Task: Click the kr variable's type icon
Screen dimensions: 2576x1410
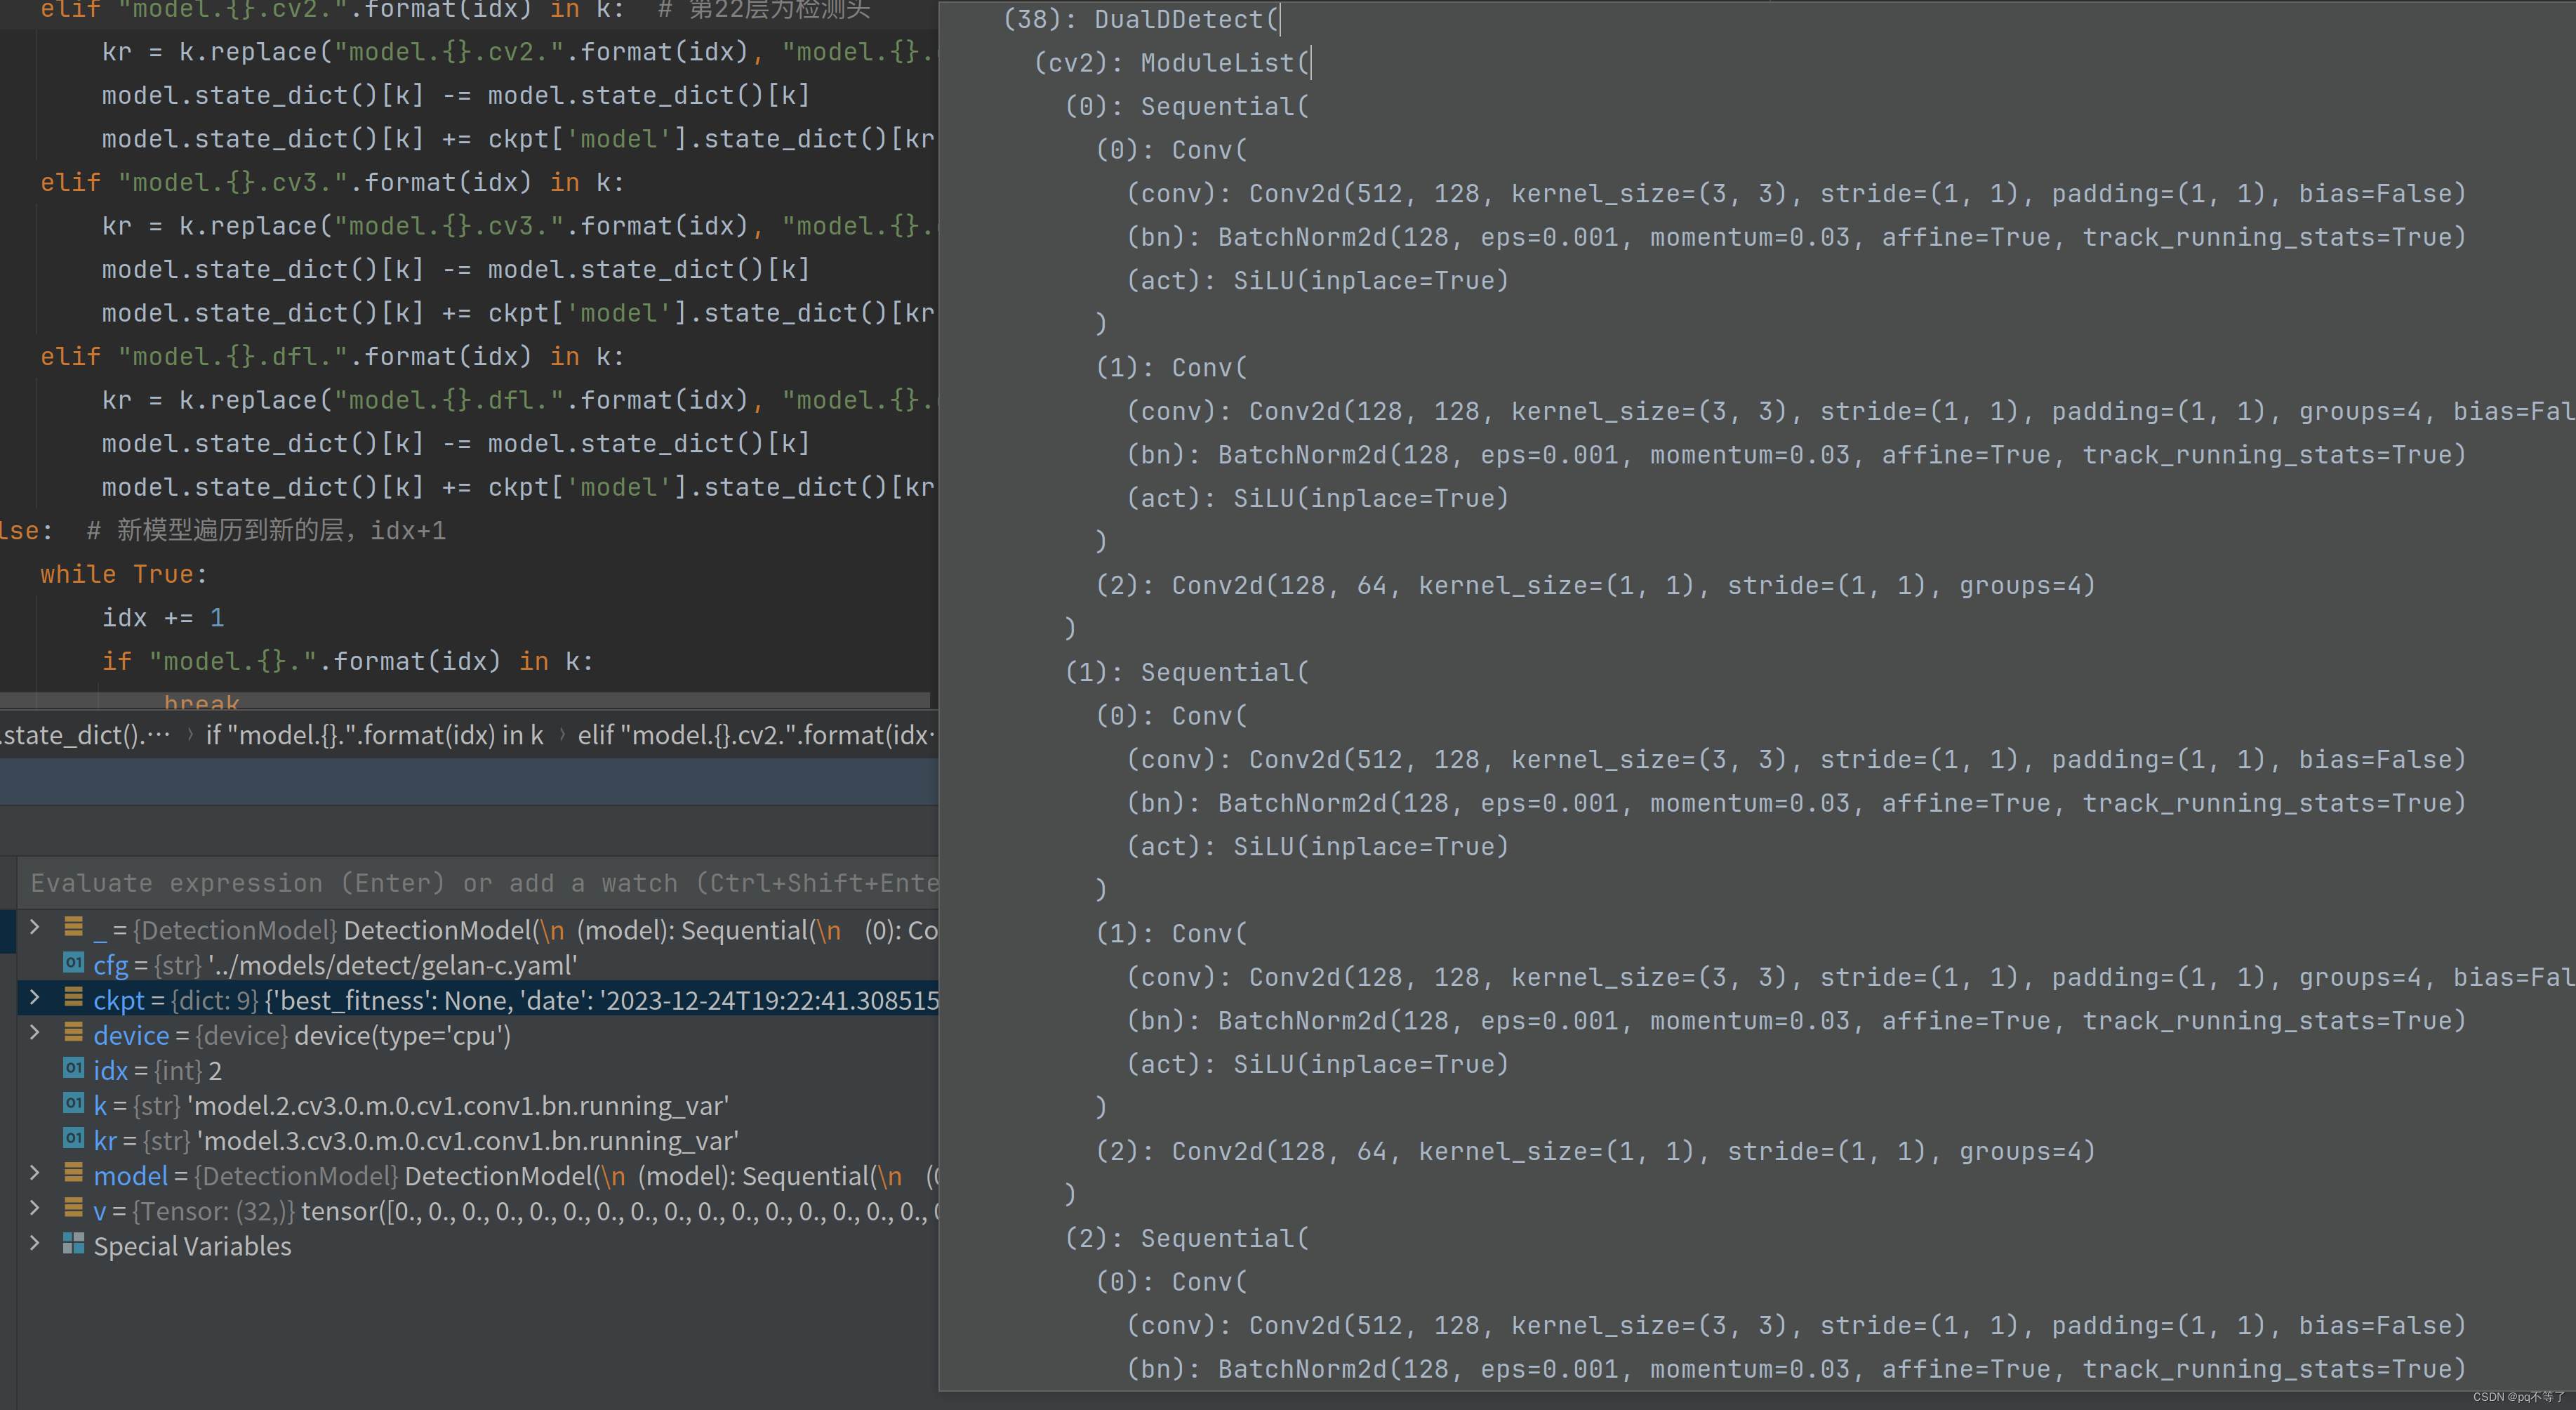Action: (73, 1138)
